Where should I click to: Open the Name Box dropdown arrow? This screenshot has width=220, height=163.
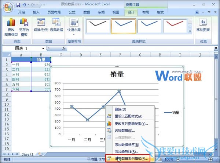point(43,48)
